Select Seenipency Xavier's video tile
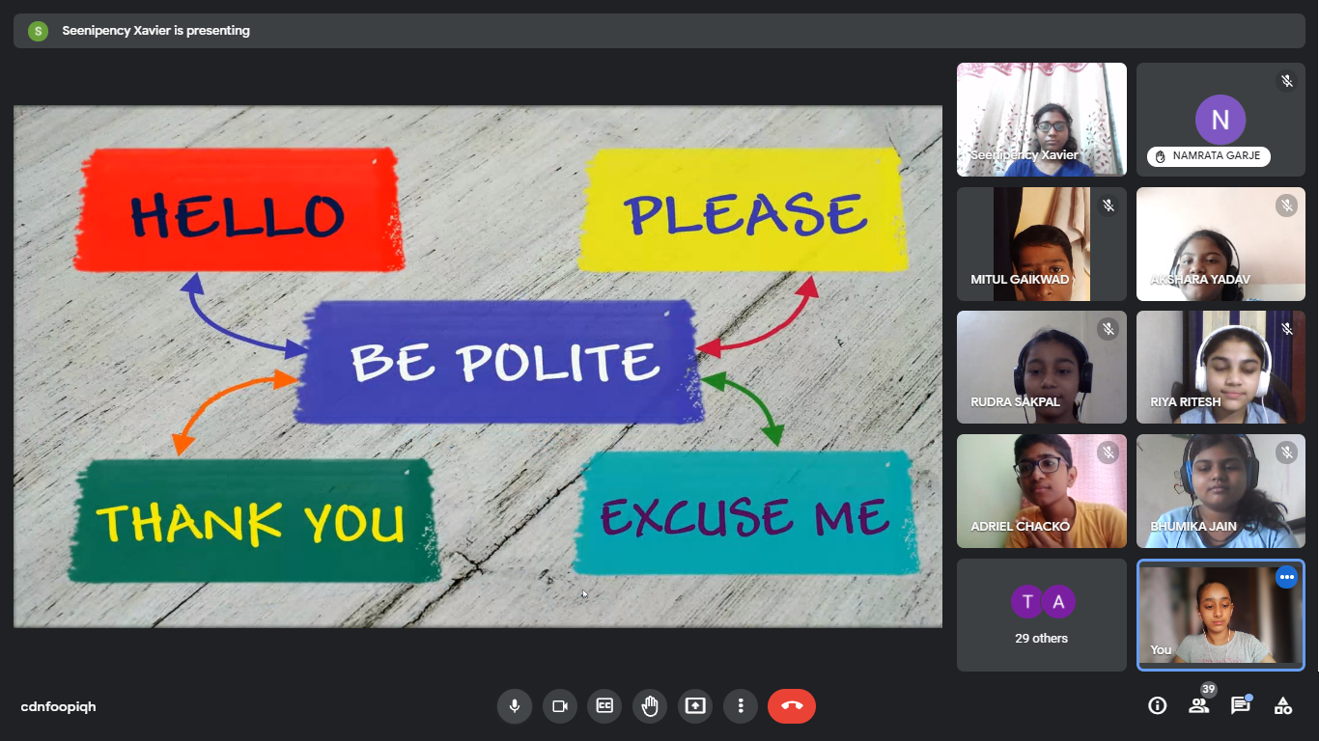The width and height of the screenshot is (1319, 741). pyautogui.click(x=1041, y=120)
